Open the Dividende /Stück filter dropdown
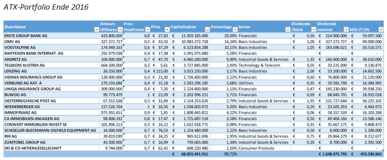 click(314, 30)
